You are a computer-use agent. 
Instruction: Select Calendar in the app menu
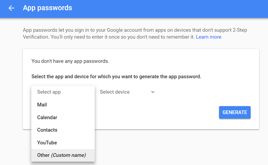pos(47,117)
